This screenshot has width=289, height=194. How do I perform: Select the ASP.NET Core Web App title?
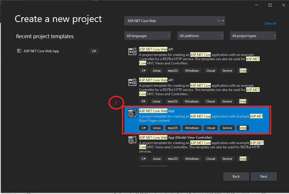click(157, 111)
